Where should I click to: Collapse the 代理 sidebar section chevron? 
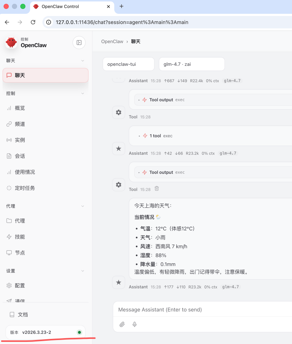[83, 206]
